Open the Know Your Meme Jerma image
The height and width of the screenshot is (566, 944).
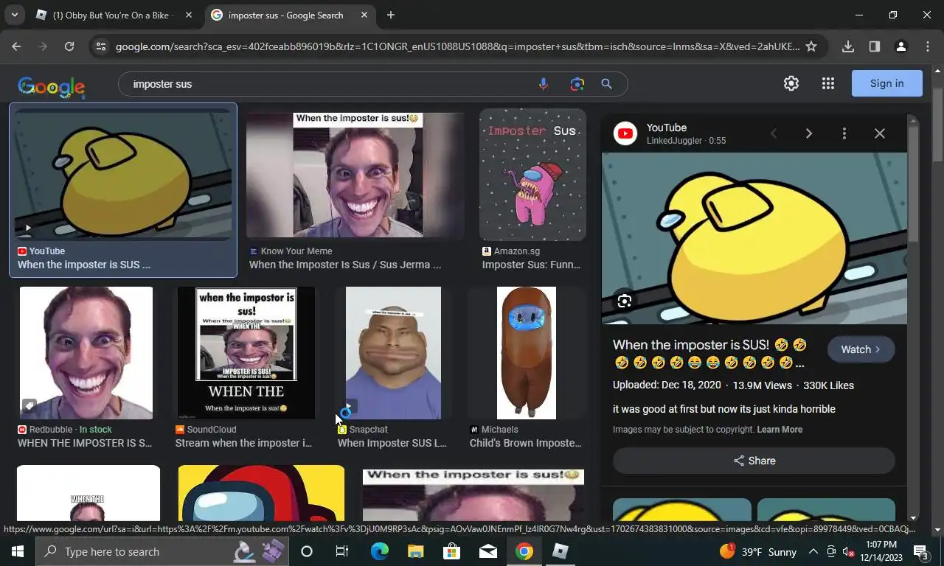click(355, 175)
